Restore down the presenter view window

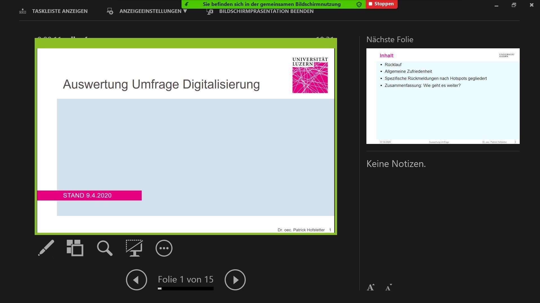[x=514, y=5]
